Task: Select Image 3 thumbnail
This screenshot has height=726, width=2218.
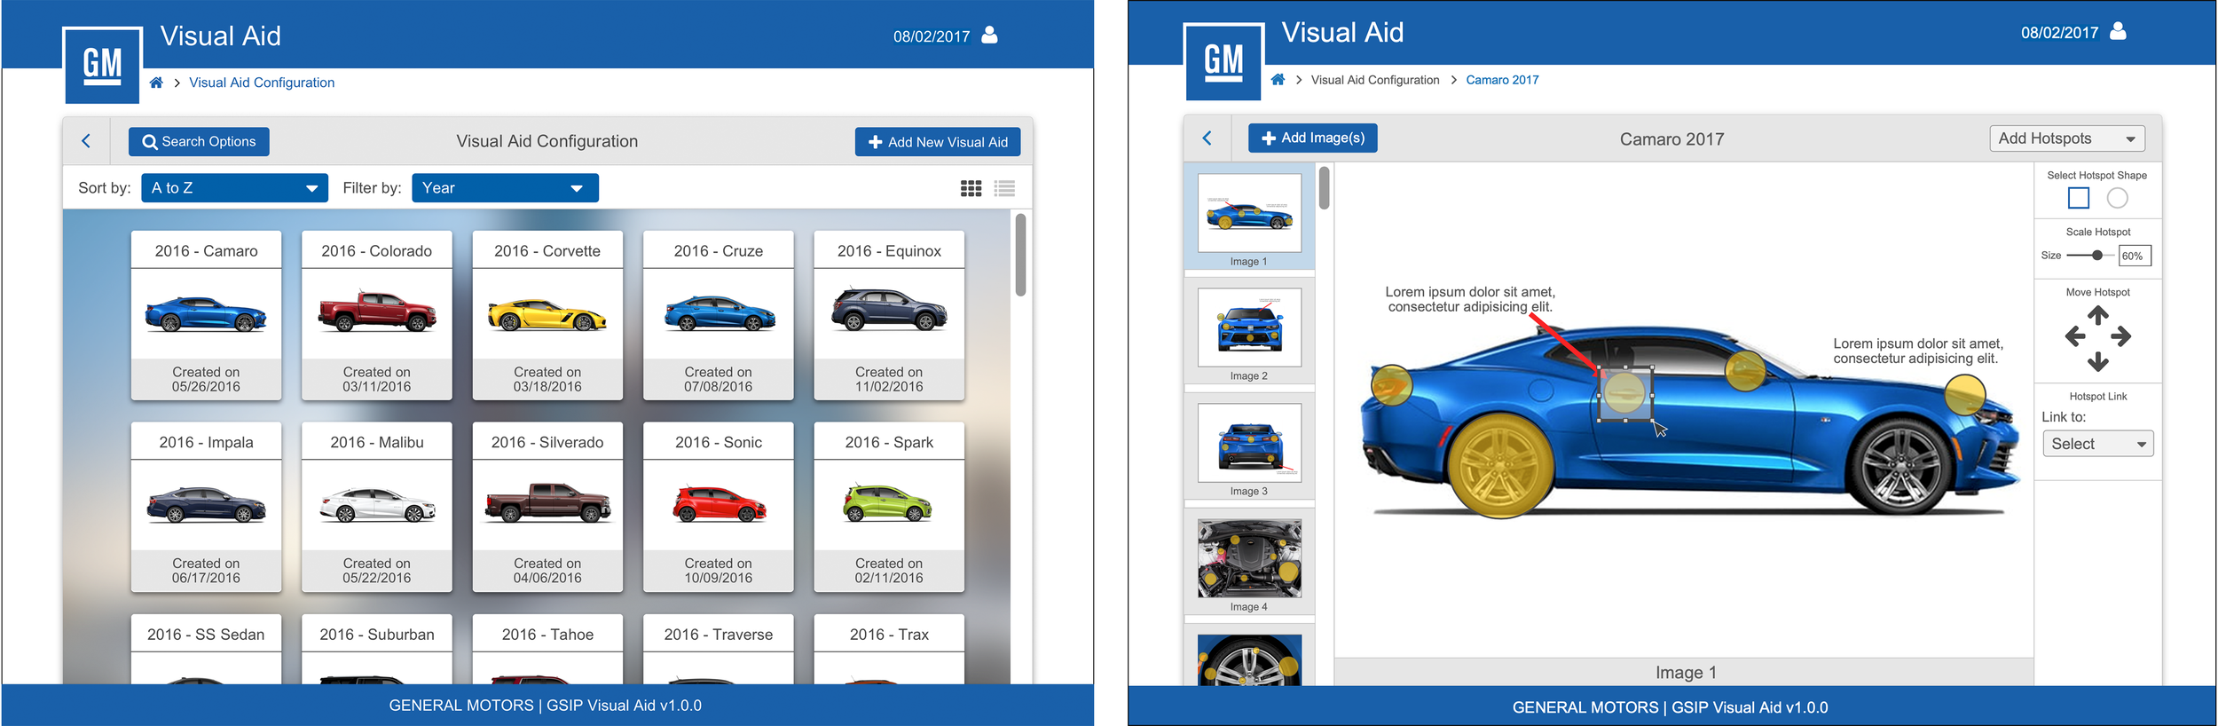Action: (1249, 443)
